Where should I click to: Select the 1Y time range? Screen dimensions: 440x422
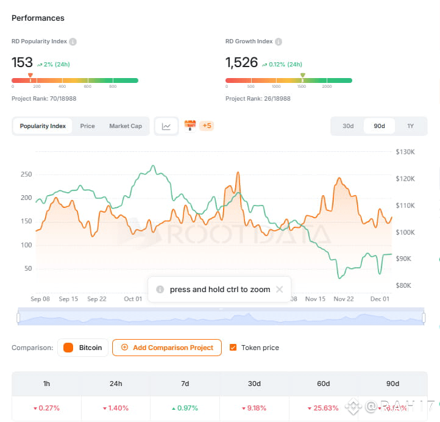410,126
